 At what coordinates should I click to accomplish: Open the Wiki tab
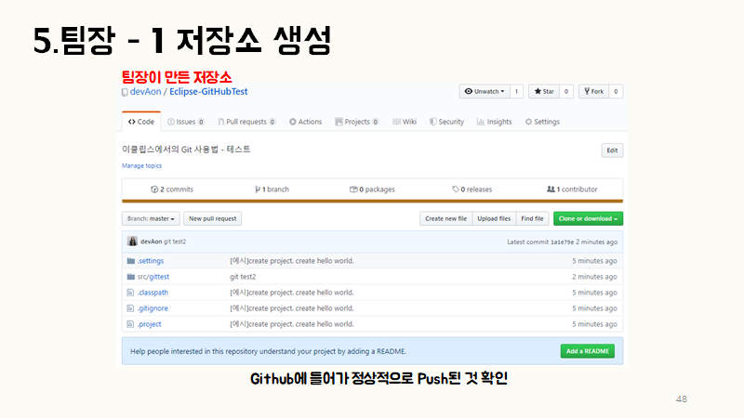pyautogui.click(x=405, y=122)
